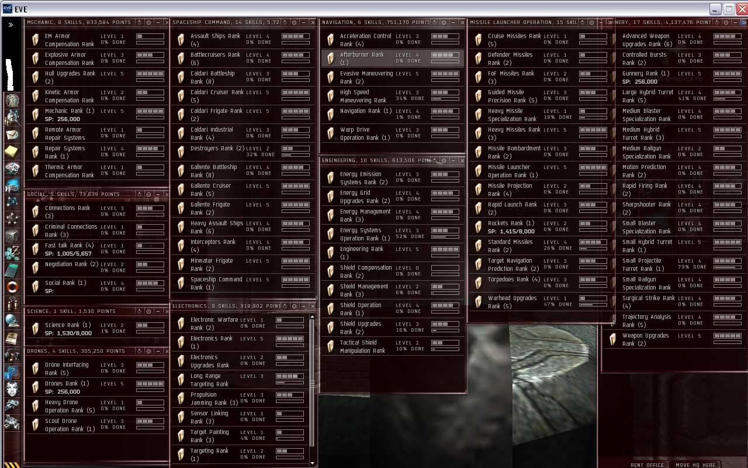Toggle pin on the Electronics skills window
This screenshot has width=748, height=468.
tap(285, 306)
